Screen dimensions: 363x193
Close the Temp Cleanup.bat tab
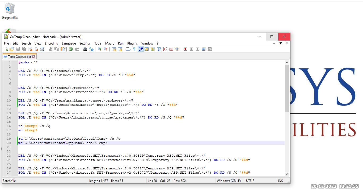tap(34, 57)
